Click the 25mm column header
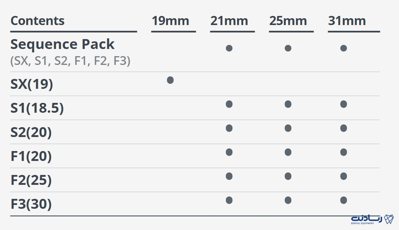This screenshot has width=399, height=230. pyautogui.click(x=288, y=21)
